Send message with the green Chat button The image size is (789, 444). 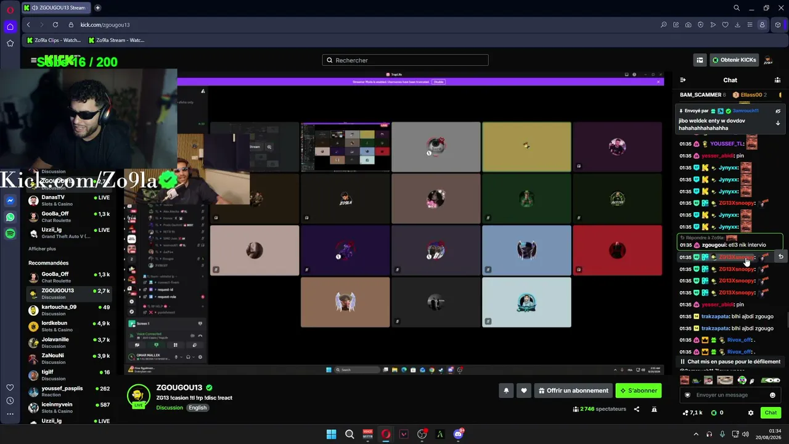[x=771, y=413]
